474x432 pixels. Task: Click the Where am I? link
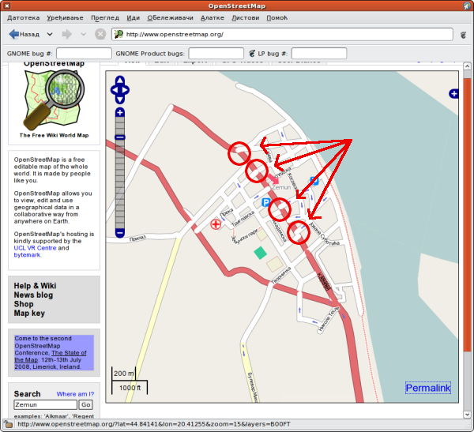75,394
